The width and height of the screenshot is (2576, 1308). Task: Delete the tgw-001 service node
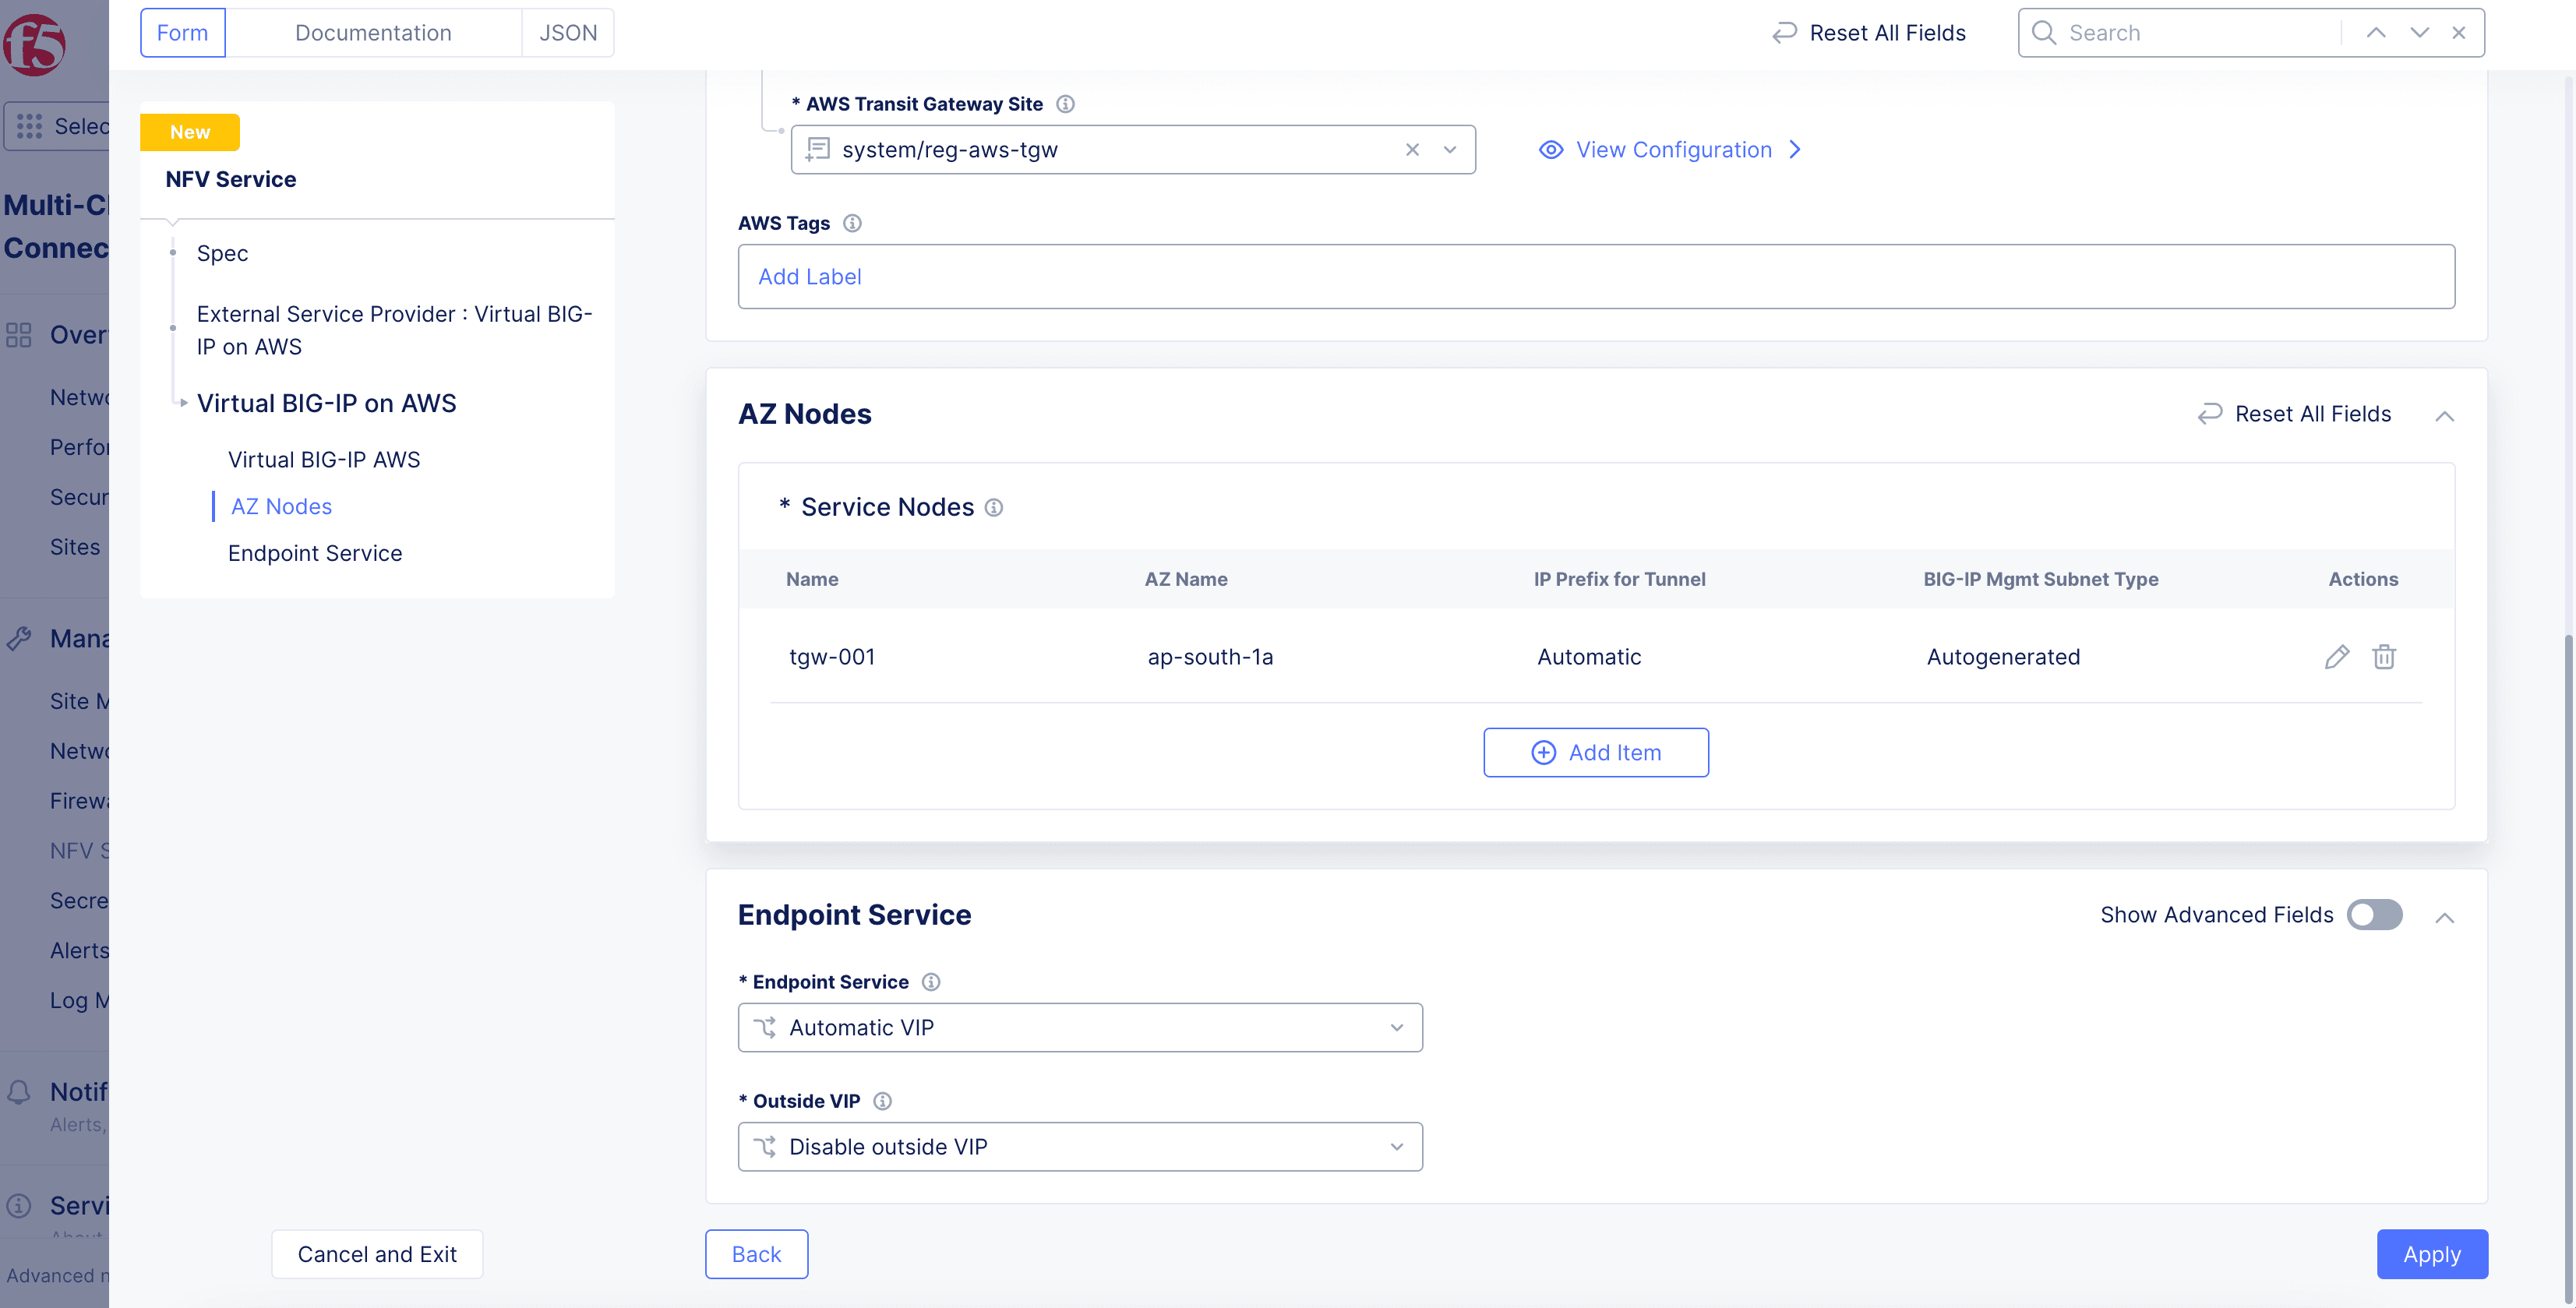2384,657
